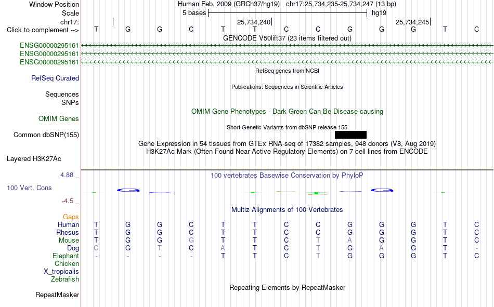The image size is (494, 307).
Task: Click the OMIM Gene Phenotypes track title
Action: point(287,112)
